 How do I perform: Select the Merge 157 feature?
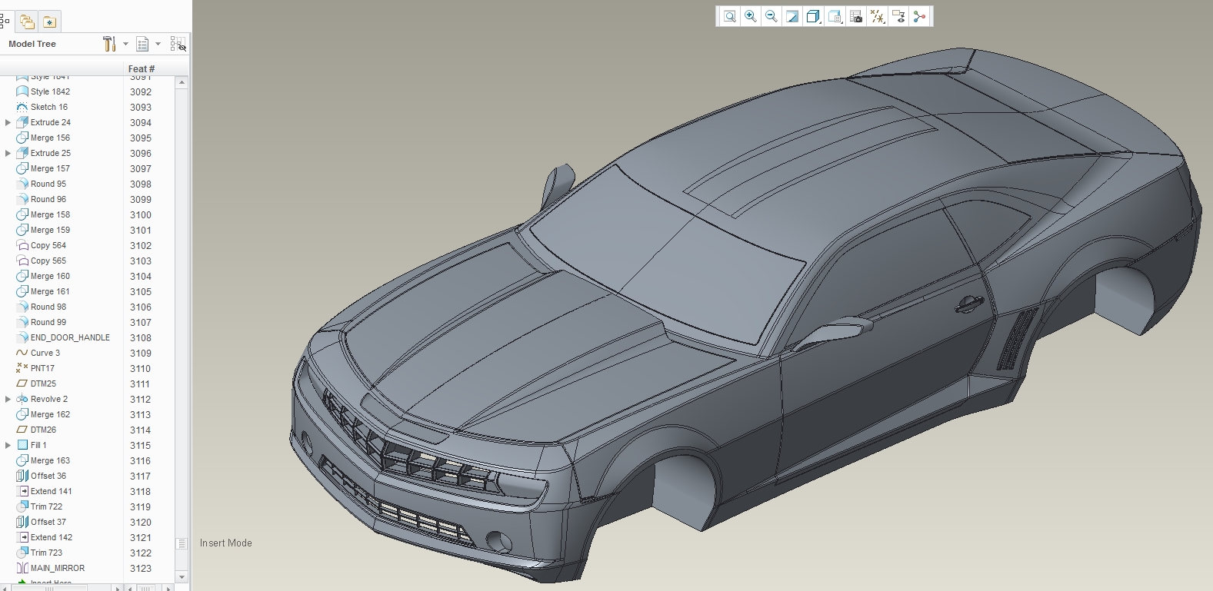pos(50,168)
